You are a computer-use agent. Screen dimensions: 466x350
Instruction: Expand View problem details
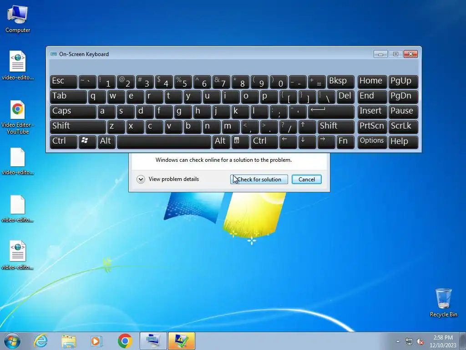coord(168,179)
